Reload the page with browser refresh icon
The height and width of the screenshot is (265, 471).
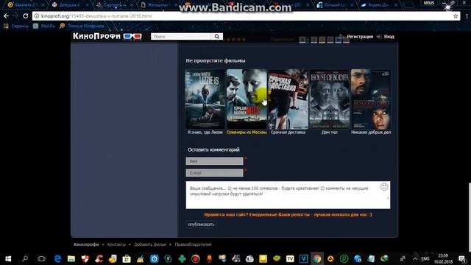pos(25,16)
